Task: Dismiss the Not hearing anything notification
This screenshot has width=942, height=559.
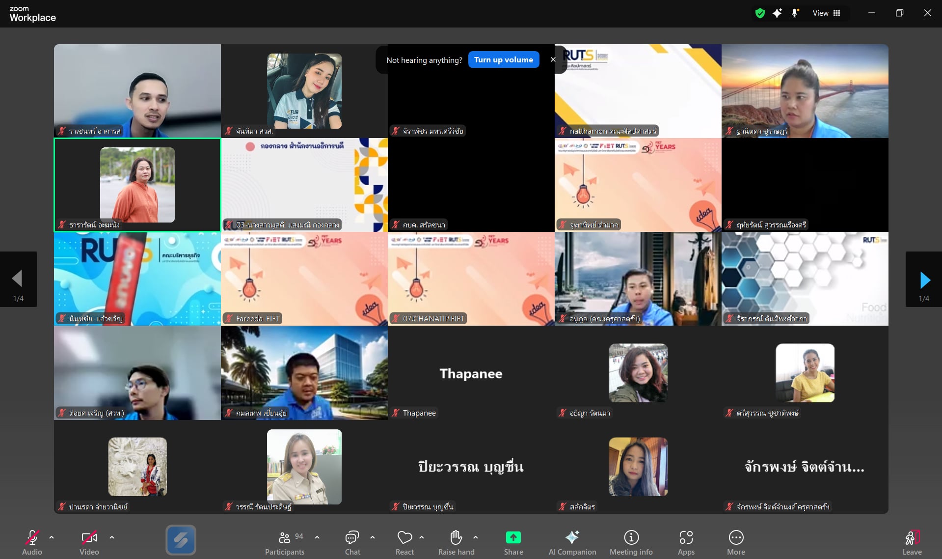Action: pyautogui.click(x=553, y=59)
